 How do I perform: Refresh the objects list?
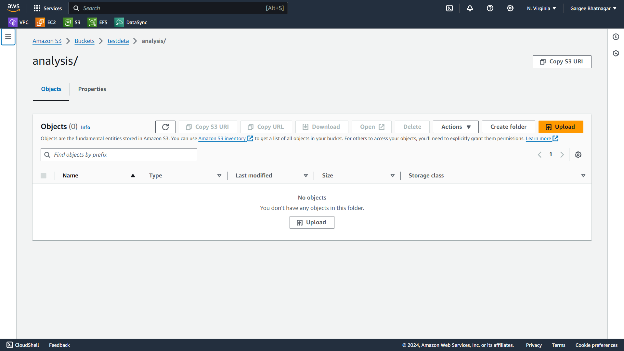point(165,127)
